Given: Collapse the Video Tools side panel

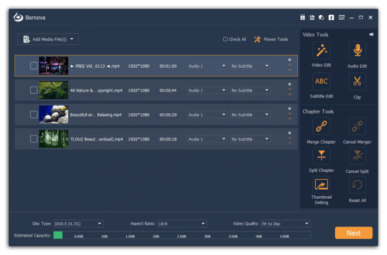Looking at the screenshot, I should coord(371,34).
